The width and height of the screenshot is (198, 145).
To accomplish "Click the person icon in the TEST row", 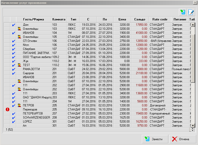I will point(19,65).
